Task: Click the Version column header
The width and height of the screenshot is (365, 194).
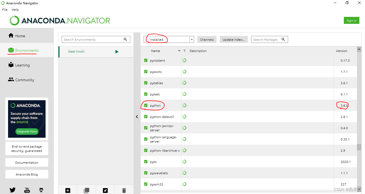Action: 341,51
